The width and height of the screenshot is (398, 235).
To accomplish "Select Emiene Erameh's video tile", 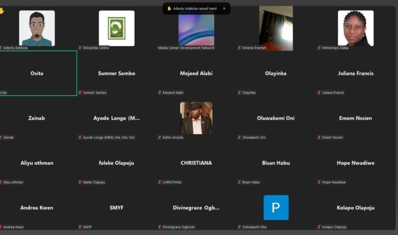I will pyautogui.click(x=276, y=28).
